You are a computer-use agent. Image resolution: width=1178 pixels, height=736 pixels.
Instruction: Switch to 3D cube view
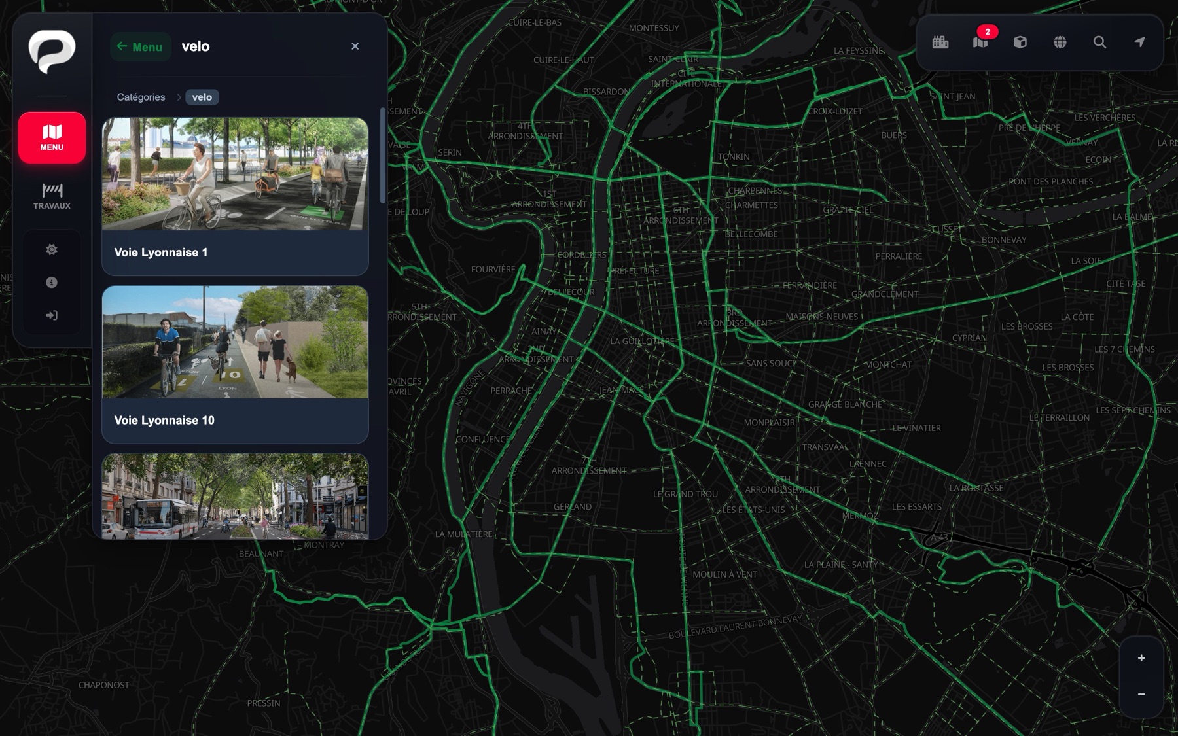1020,42
